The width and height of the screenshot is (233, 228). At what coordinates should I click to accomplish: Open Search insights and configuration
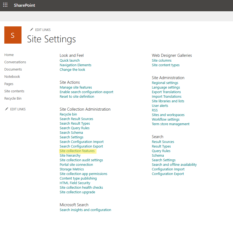85,210
